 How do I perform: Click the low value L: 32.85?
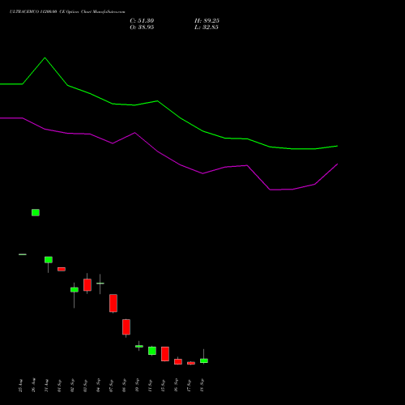click(x=207, y=28)
